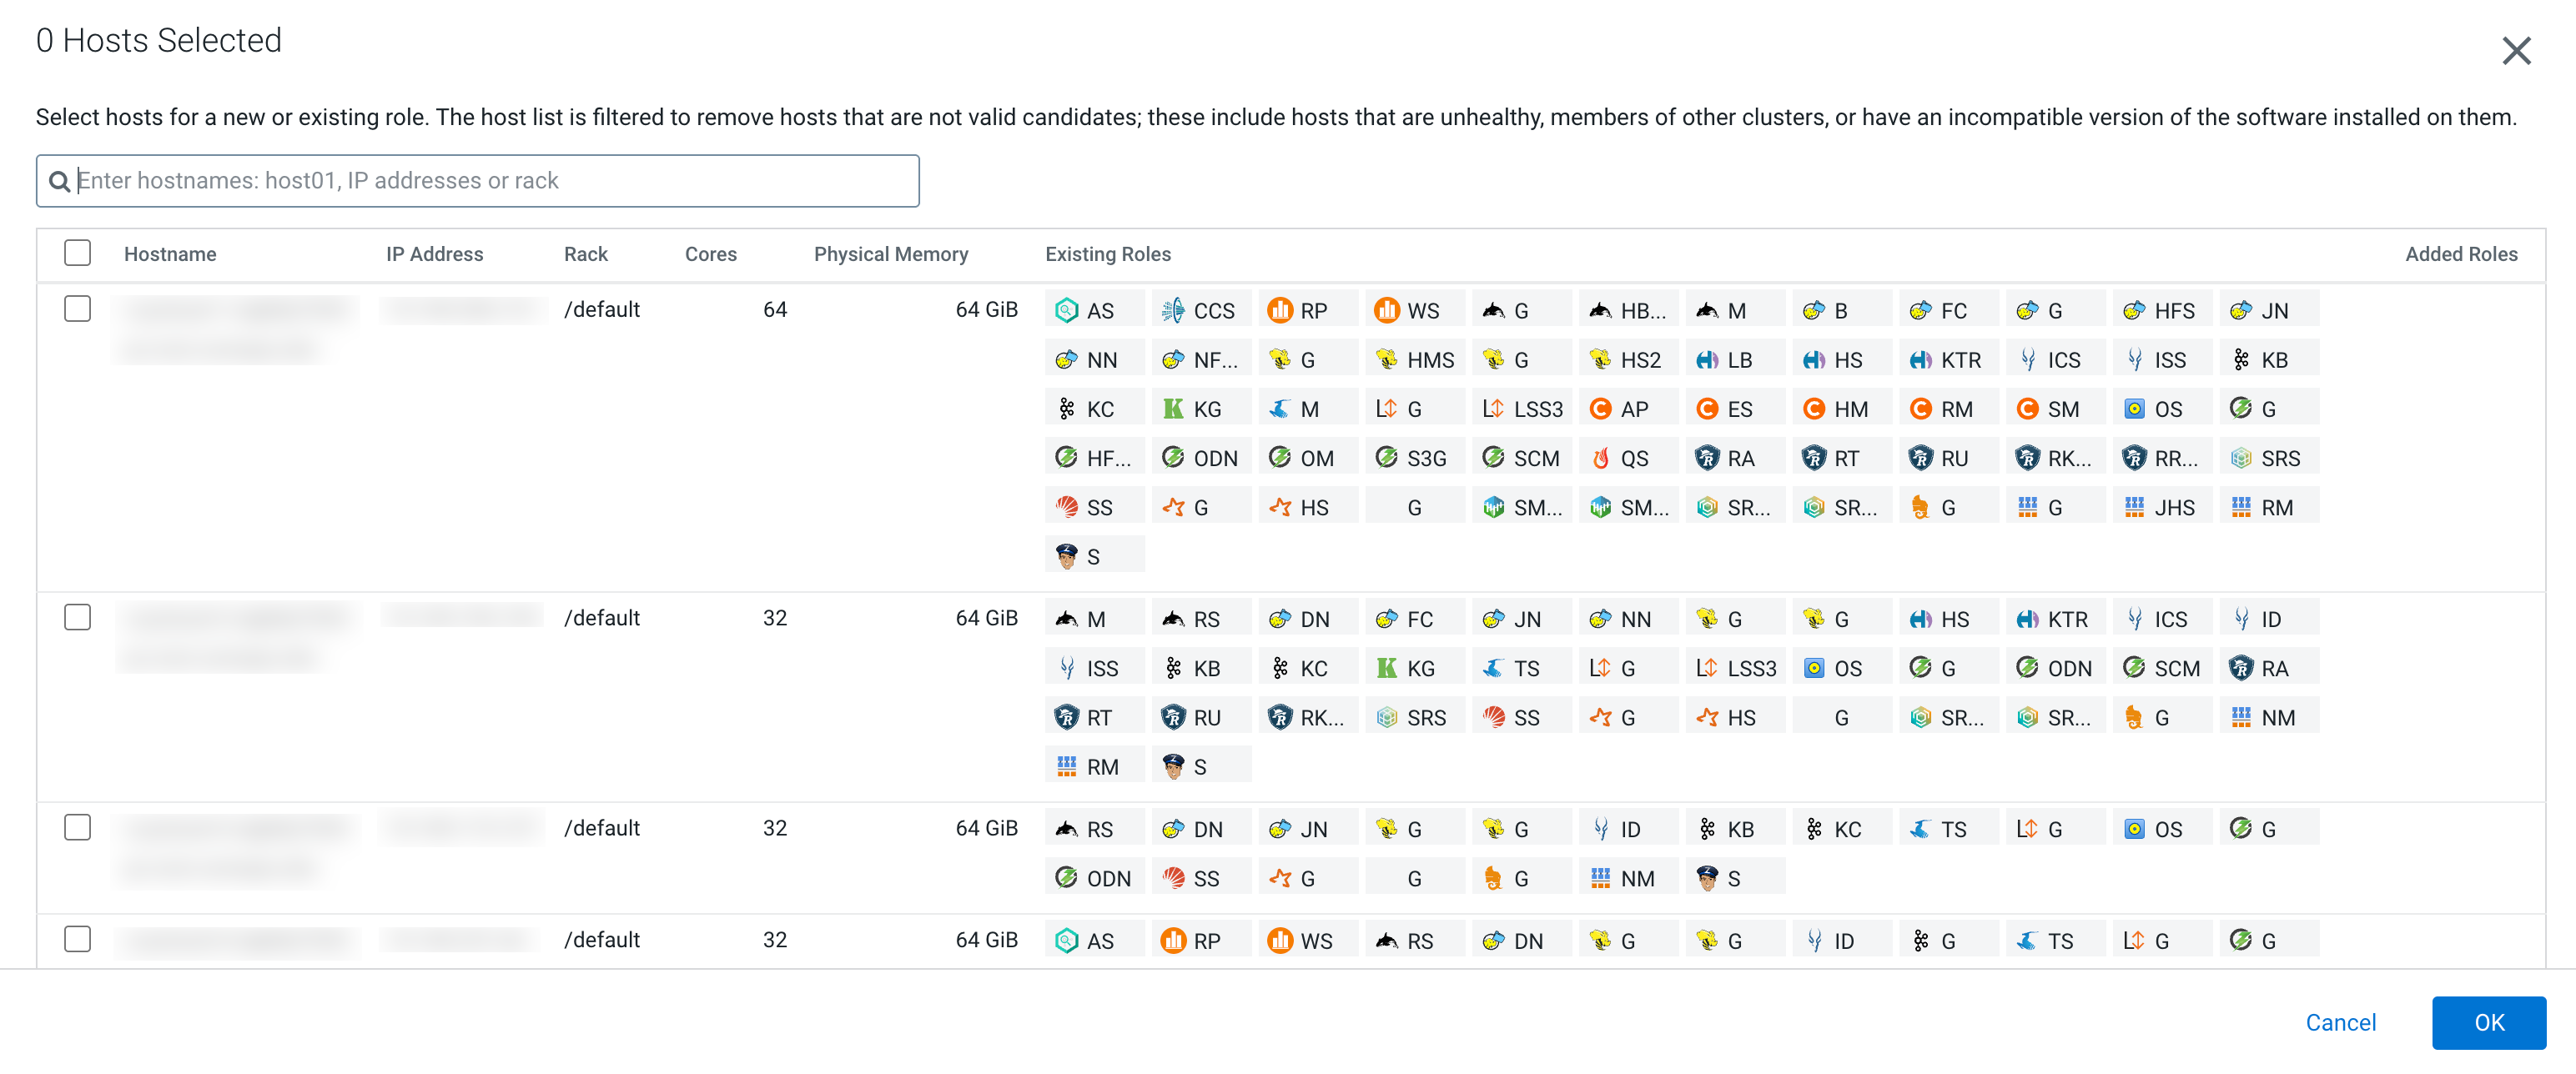
Task: Sort by Hostname column header
Action: click(x=170, y=254)
